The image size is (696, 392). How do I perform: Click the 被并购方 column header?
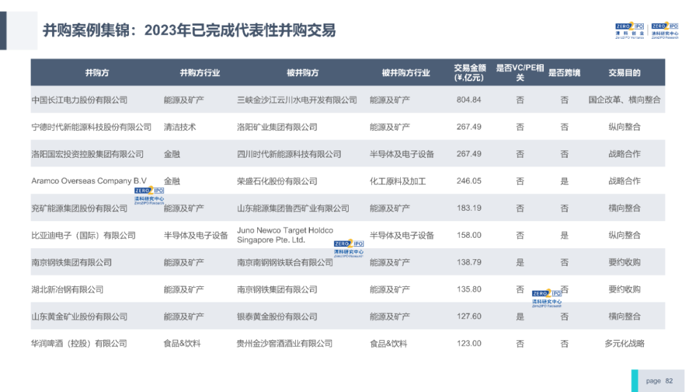pyautogui.click(x=303, y=73)
